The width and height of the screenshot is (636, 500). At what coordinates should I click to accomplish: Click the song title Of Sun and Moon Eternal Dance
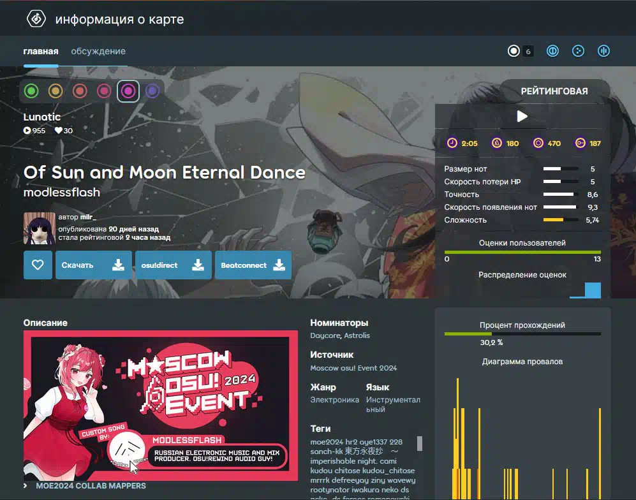click(x=165, y=173)
